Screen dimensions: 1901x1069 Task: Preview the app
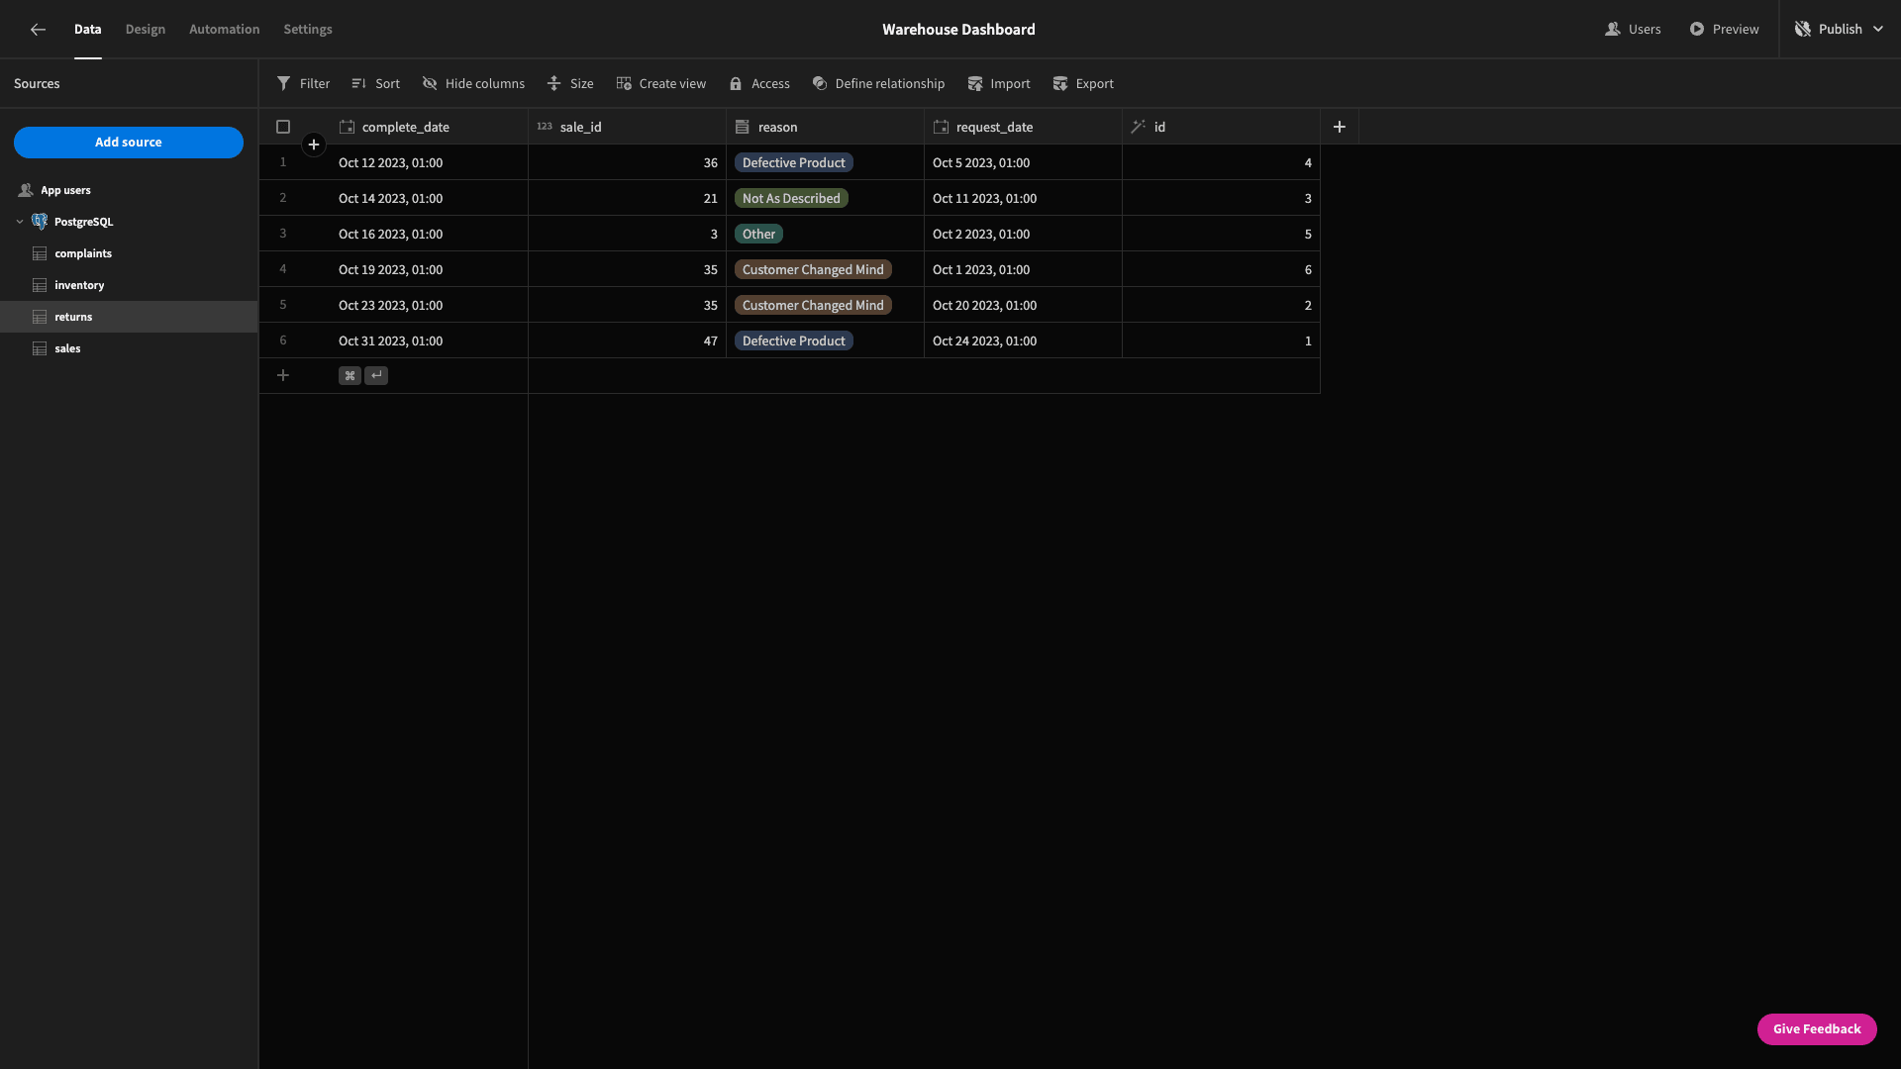pyautogui.click(x=1724, y=30)
